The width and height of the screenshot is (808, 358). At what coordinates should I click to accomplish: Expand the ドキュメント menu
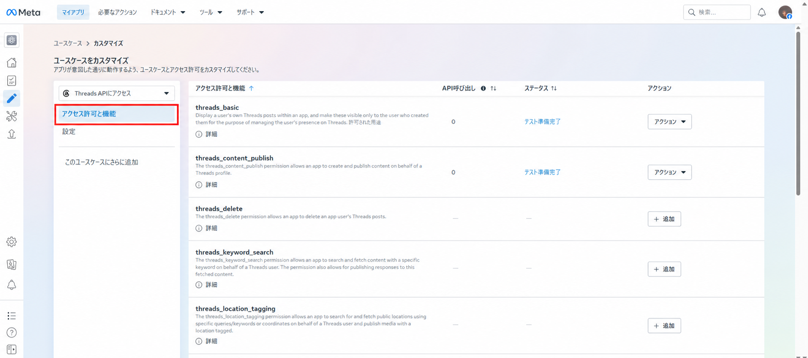coord(168,12)
